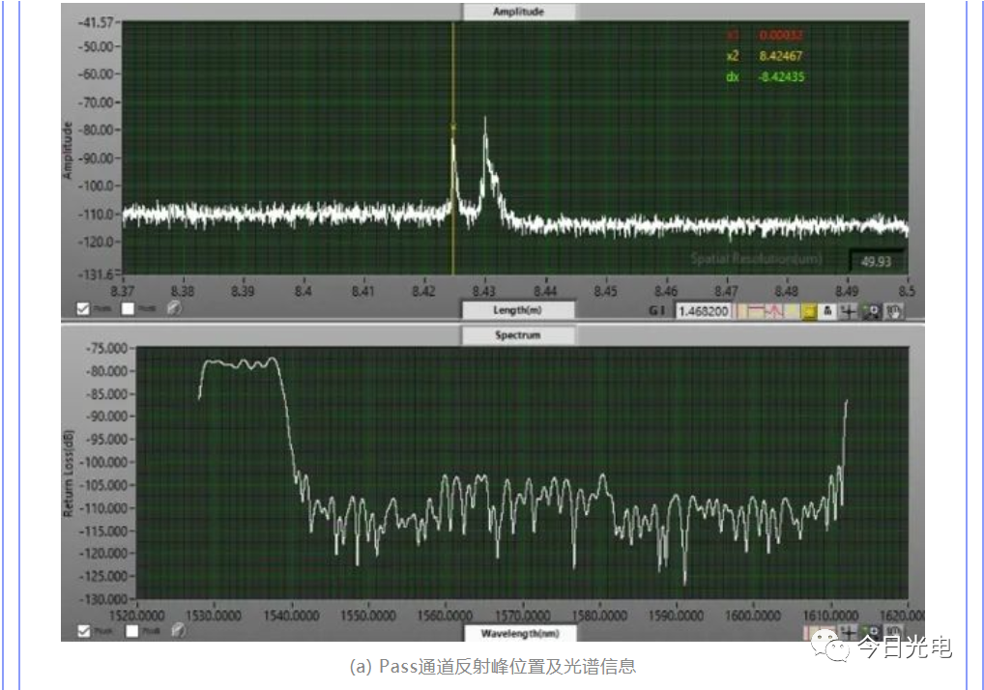The image size is (984, 690).
Task: Click the pen icon below the Spectrum graph
Action: (x=178, y=630)
